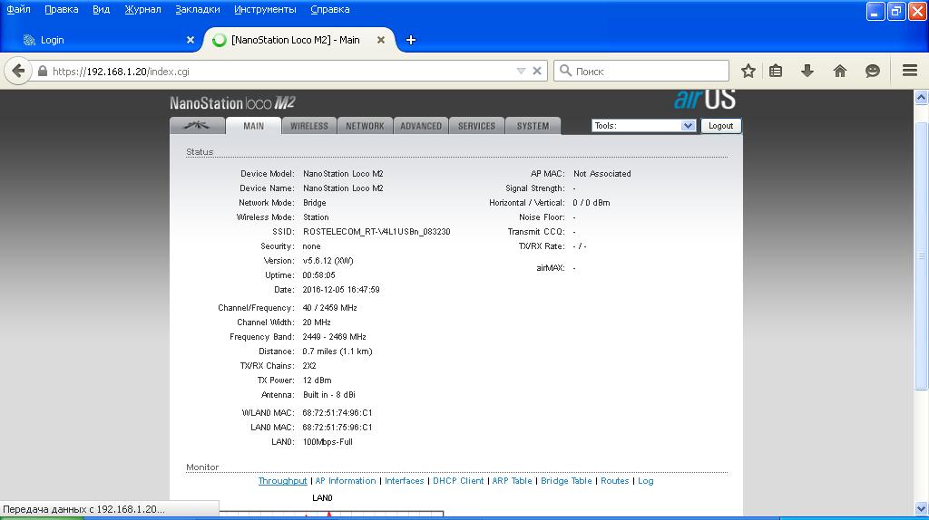Switch to the SERVICES tab
The width and height of the screenshot is (929, 520).
coord(476,126)
